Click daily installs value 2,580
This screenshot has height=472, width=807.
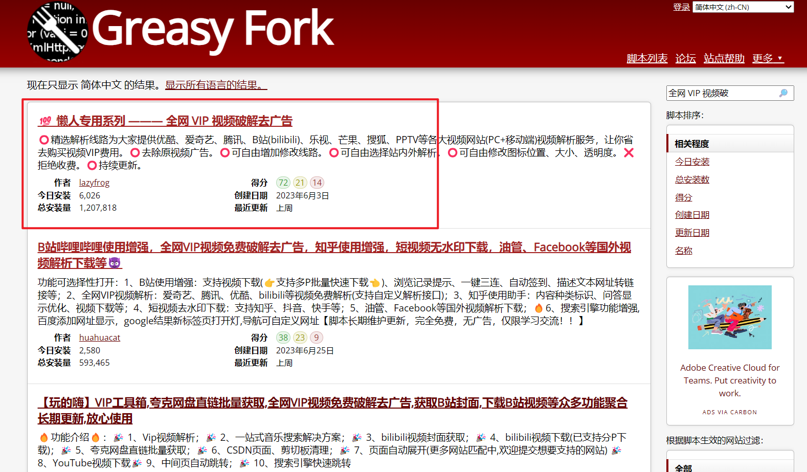(89, 350)
